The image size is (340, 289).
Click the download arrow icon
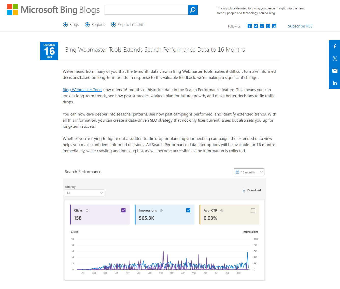tap(244, 190)
